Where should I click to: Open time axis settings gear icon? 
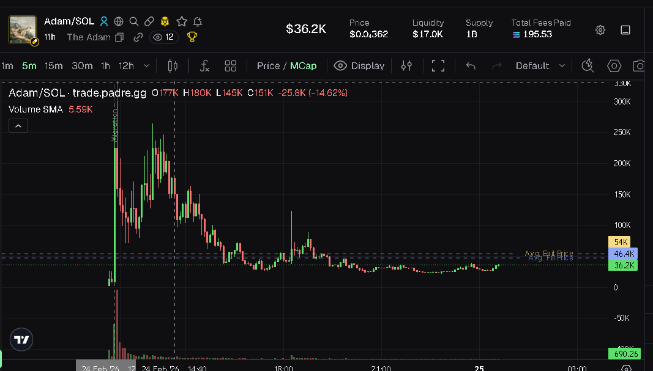click(626, 368)
